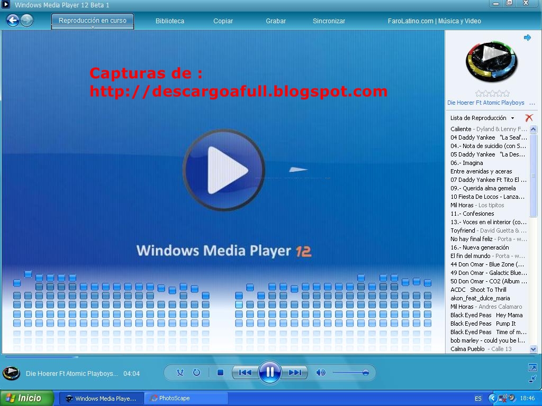Click the small media icon beside song title
This screenshot has width=542, height=406.
click(x=12, y=373)
